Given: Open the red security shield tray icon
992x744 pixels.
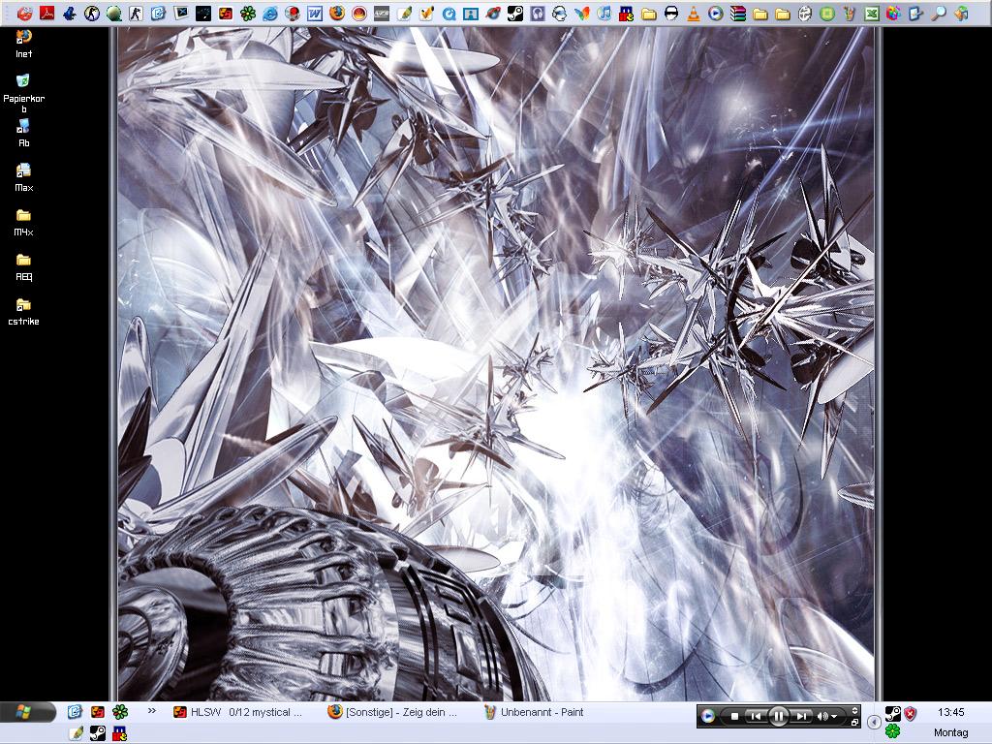Looking at the screenshot, I should (x=911, y=714).
